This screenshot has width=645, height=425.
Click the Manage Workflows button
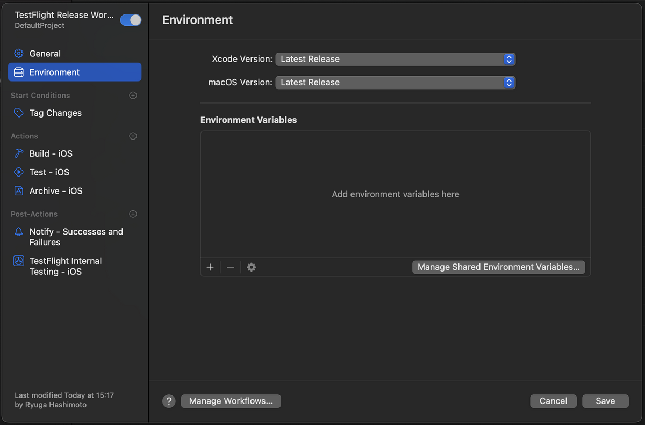(231, 401)
